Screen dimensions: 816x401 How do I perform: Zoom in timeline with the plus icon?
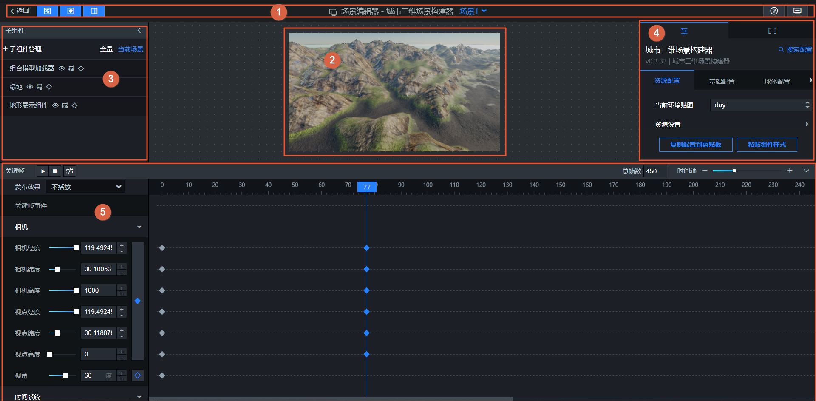(790, 171)
